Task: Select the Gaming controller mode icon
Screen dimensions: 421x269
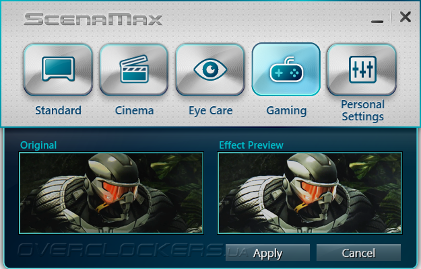Action: pos(286,69)
